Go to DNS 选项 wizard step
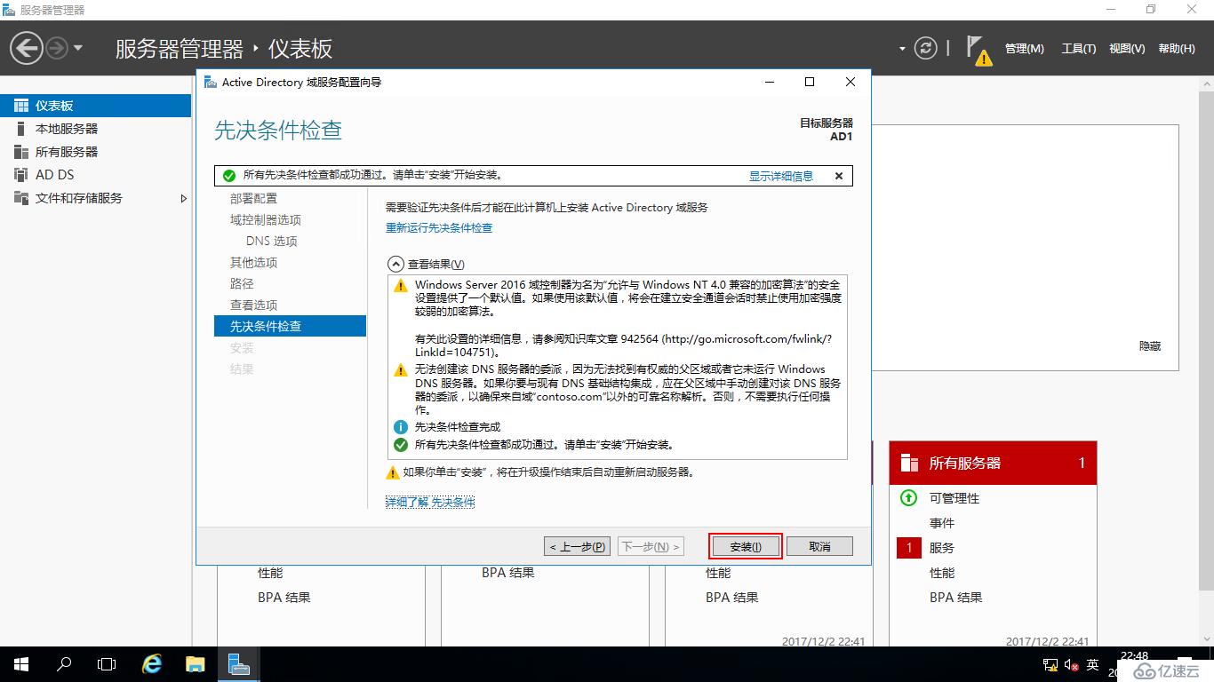1214x682 pixels. click(x=272, y=241)
